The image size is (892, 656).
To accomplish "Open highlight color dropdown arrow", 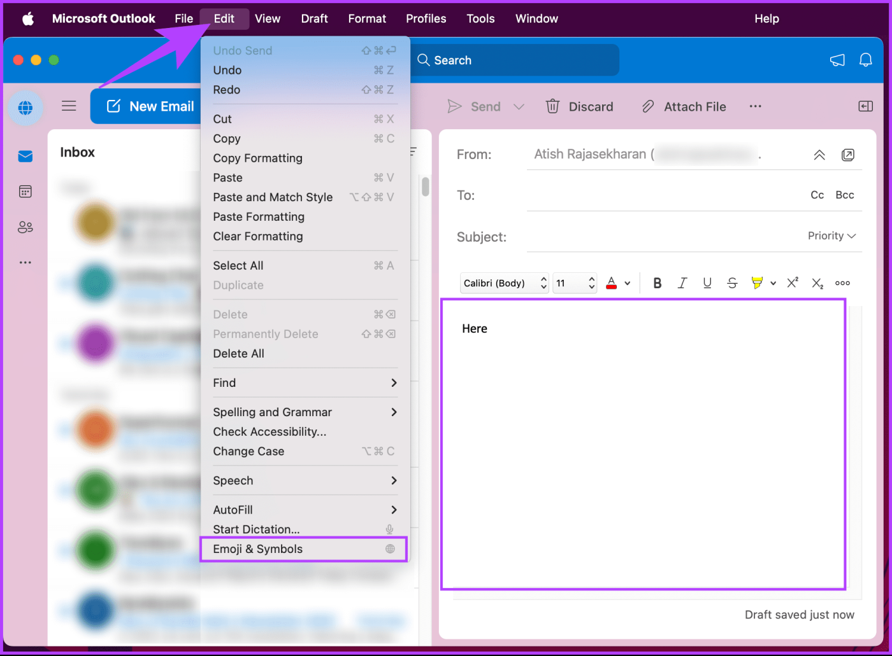I will [x=773, y=284].
